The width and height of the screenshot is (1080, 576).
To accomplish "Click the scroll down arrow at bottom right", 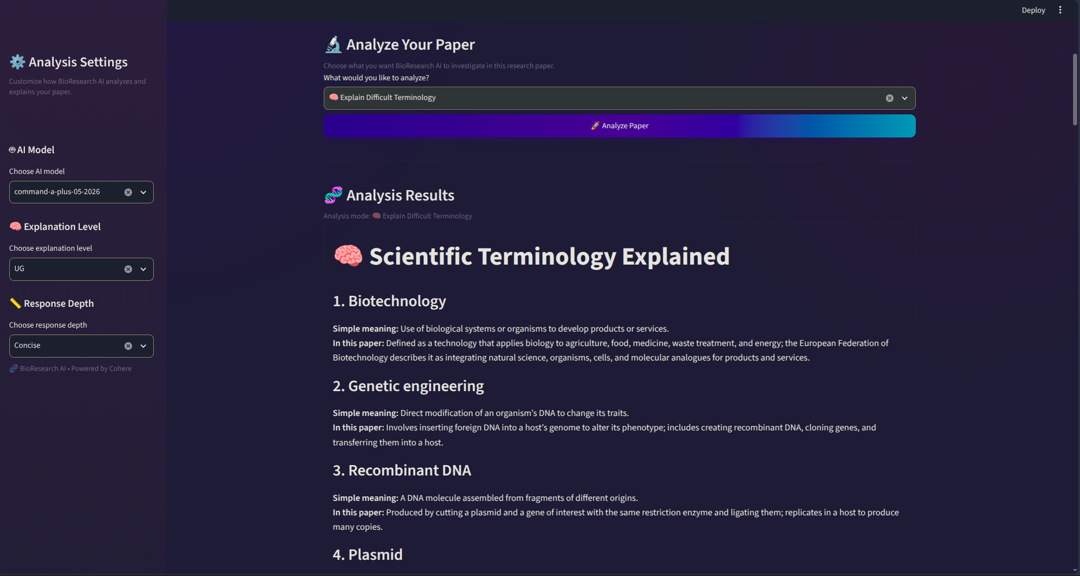I will point(1075,570).
